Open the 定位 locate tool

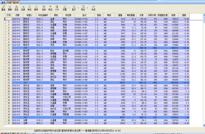pyautogui.click(x=16, y=7)
